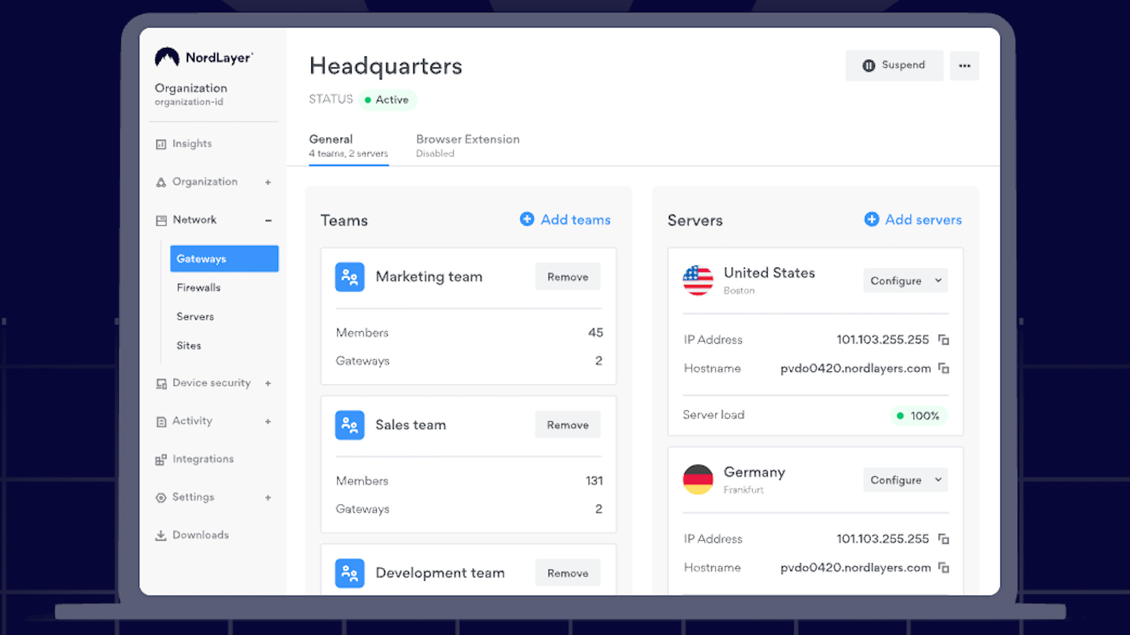Collapse the Network section
This screenshot has height=635, width=1130.
[268, 221]
